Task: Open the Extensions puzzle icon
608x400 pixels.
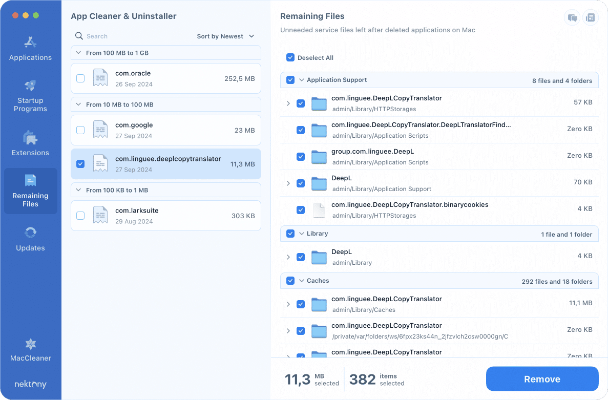Action: [30, 138]
